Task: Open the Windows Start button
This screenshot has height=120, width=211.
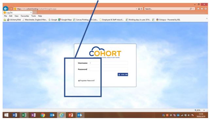Action: point(6,115)
